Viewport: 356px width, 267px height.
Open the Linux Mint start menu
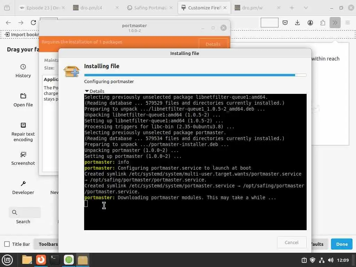click(7, 260)
